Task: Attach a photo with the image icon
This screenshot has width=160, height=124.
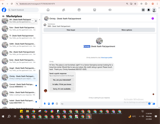Action: (49, 103)
